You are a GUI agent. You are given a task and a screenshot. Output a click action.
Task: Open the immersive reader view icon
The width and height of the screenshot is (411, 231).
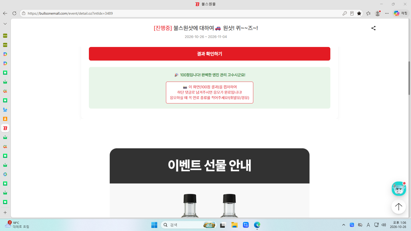point(352,13)
